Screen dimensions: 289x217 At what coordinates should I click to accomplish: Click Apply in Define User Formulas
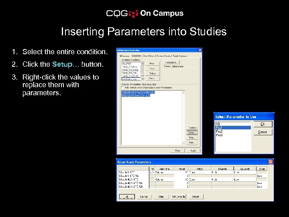pos(193,151)
